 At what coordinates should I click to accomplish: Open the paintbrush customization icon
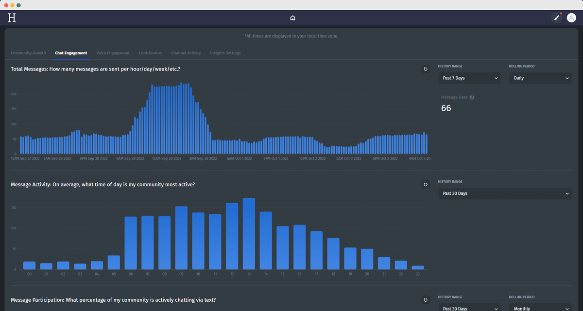pos(557,18)
